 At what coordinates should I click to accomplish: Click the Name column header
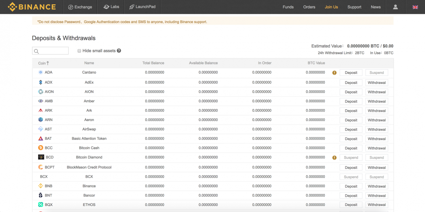click(x=89, y=63)
